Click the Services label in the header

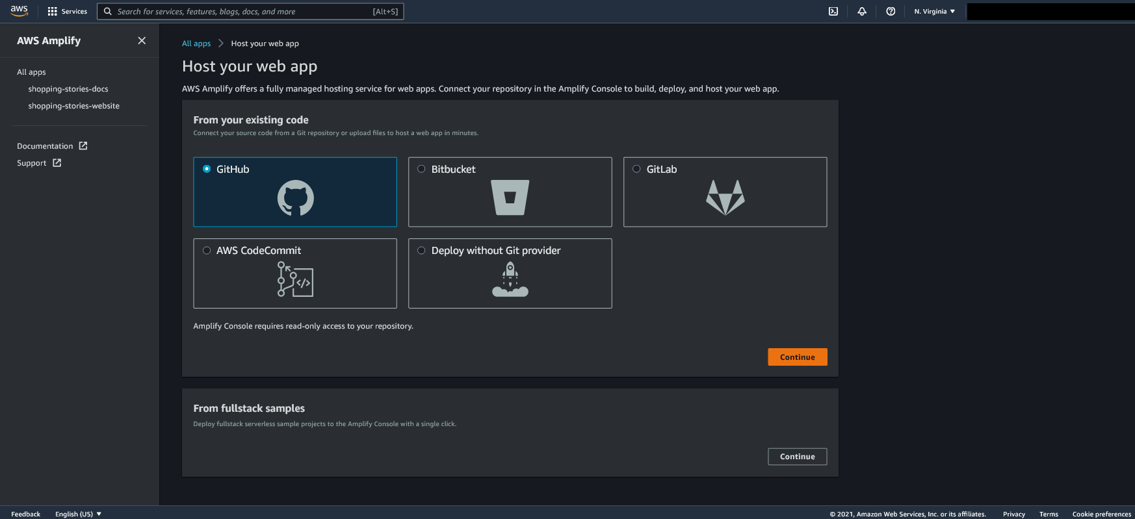point(74,12)
